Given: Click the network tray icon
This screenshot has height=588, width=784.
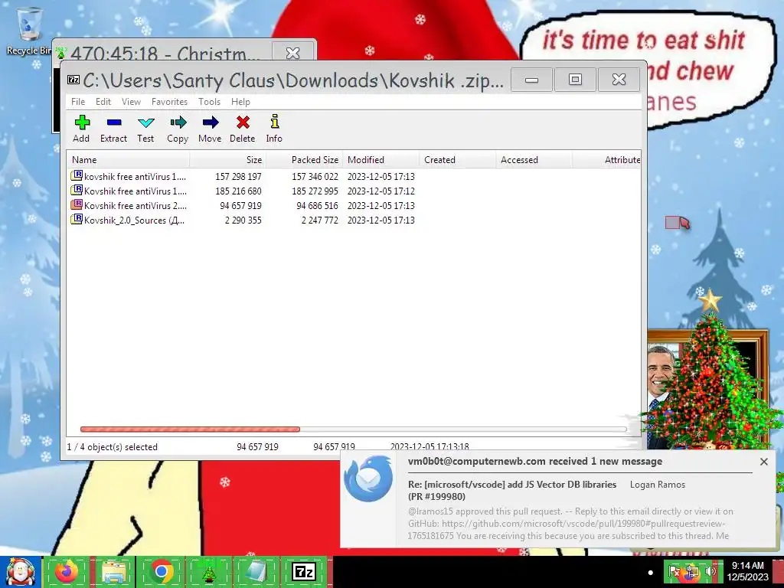Looking at the screenshot, I should (x=692, y=571).
